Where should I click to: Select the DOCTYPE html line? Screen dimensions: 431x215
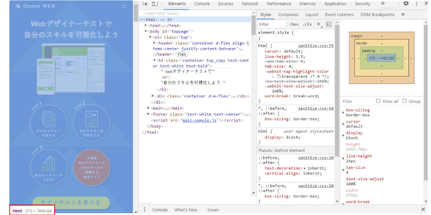161,14
